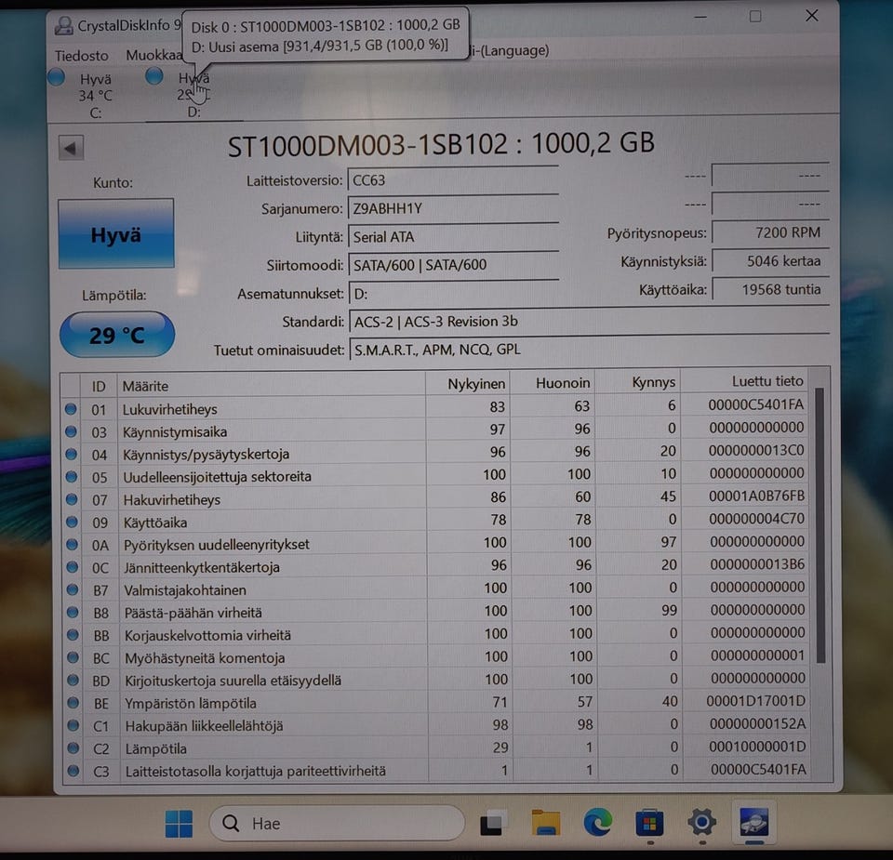893x860 pixels.
Task: Open Microsoft Edge from the taskbar
Action: [597, 822]
